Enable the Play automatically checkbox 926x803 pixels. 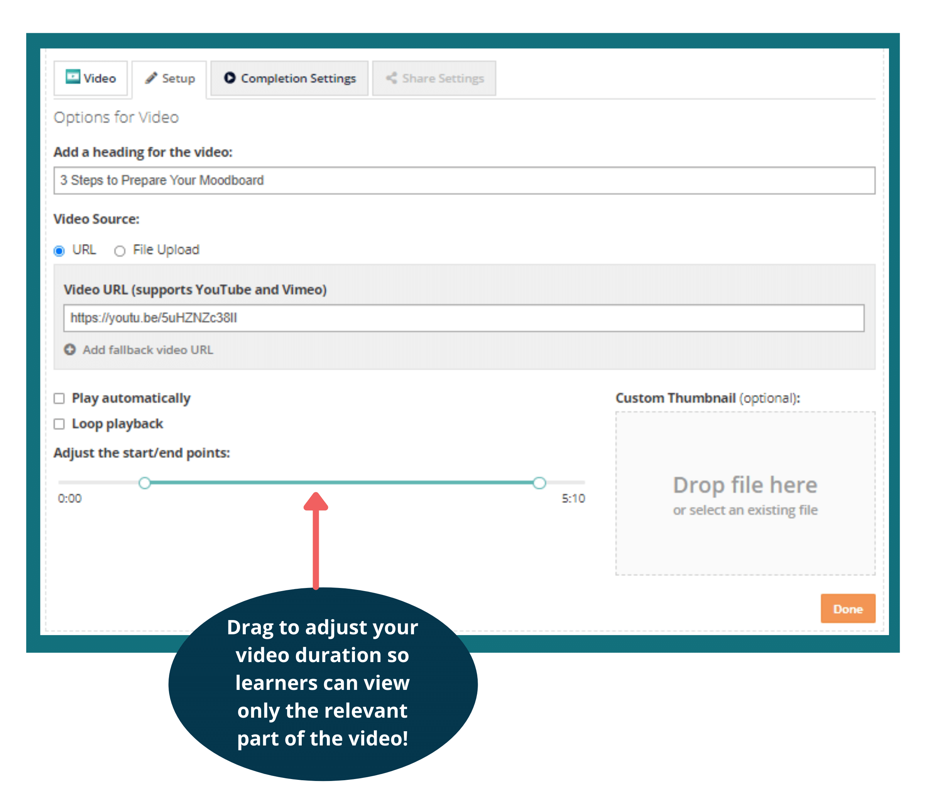59,398
